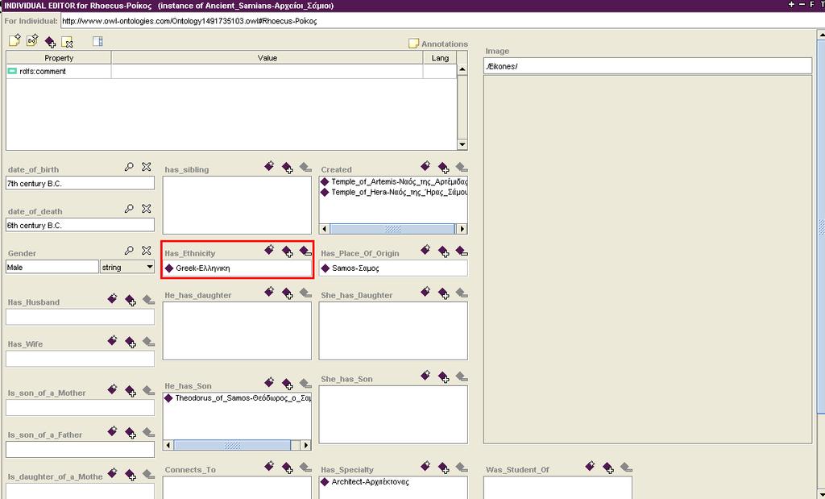Click the right scroll arrow of Created list
Image resolution: width=825 pixels, height=499 pixels.
coord(462,229)
